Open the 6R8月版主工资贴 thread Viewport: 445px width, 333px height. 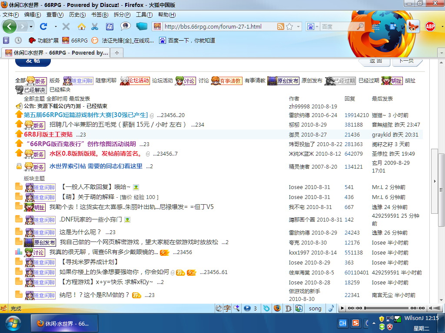pyautogui.click(x=48, y=134)
